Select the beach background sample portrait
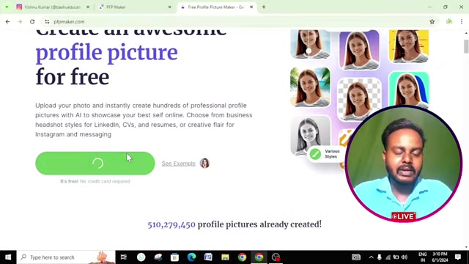The image size is (469, 264). [310, 87]
